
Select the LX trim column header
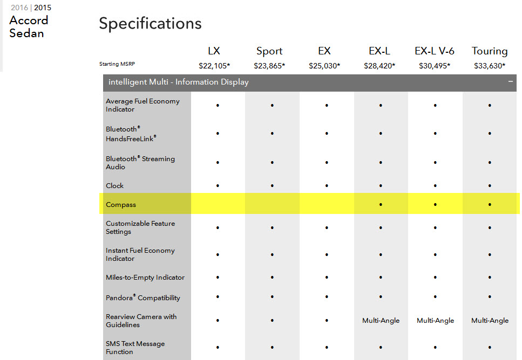point(214,51)
